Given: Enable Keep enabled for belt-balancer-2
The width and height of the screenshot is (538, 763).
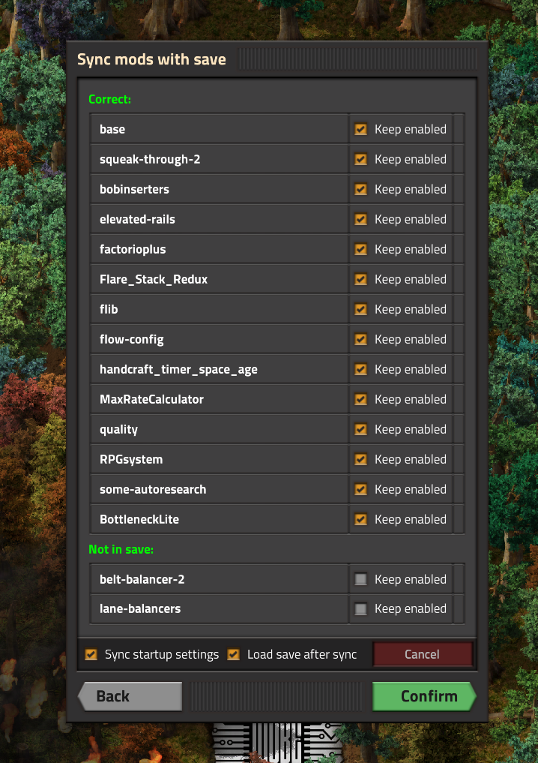Looking at the screenshot, I should pos(361,579).
